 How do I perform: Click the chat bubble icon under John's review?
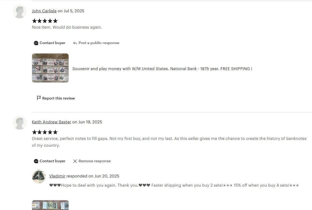point(36,43)
